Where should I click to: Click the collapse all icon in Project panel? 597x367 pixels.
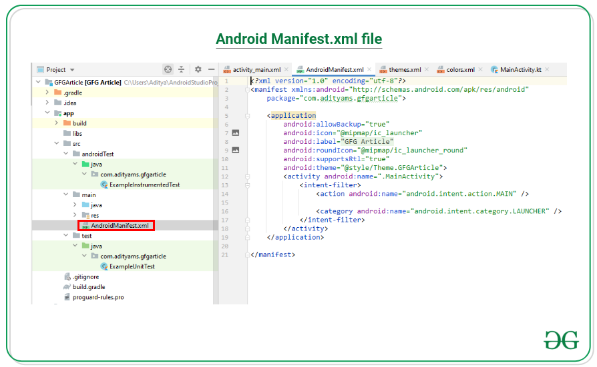click(181, 69)
